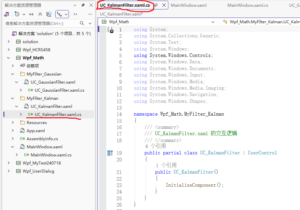Open the View Code angle-brackets icon
The width and height of the screenshot is (300, 210).
(75, 14)
